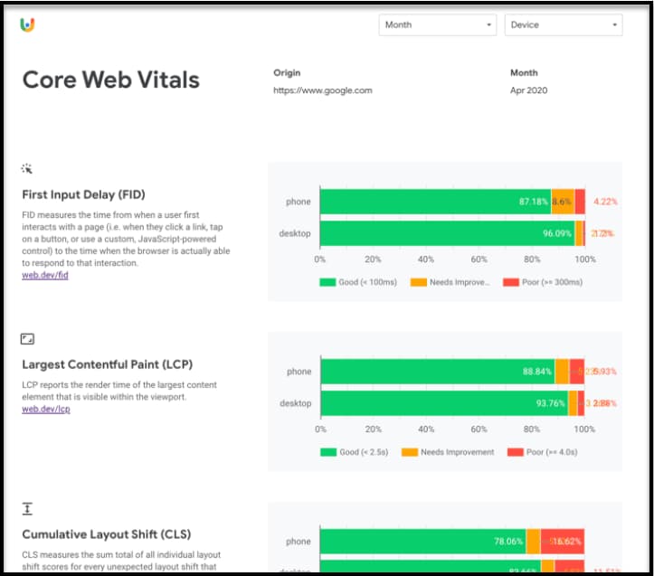This screenshot has width=654, height=576.
Task: Open the Device dropdown filter
Action: (x=564, y=25)
